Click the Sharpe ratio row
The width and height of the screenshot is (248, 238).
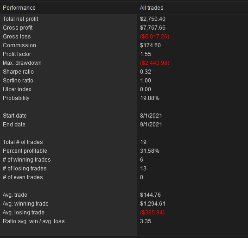[x=124, y=72]
